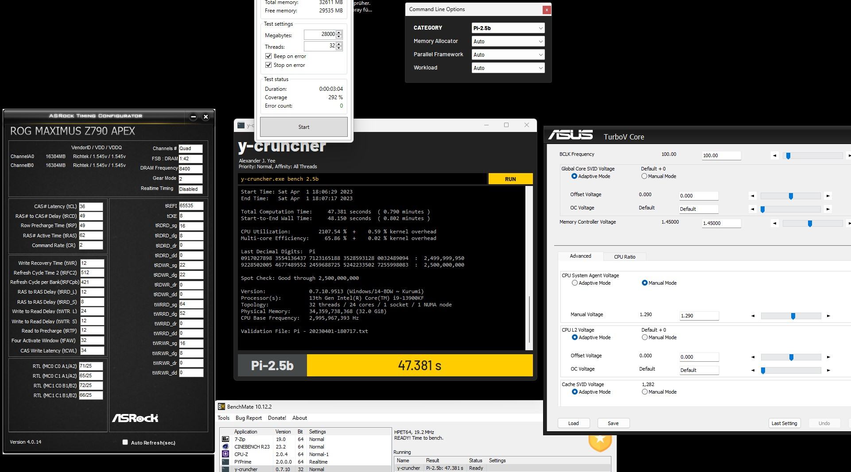Enable Auto Refresh in Timing Configurator
The image size is (851, 472).
pos(125,442)
